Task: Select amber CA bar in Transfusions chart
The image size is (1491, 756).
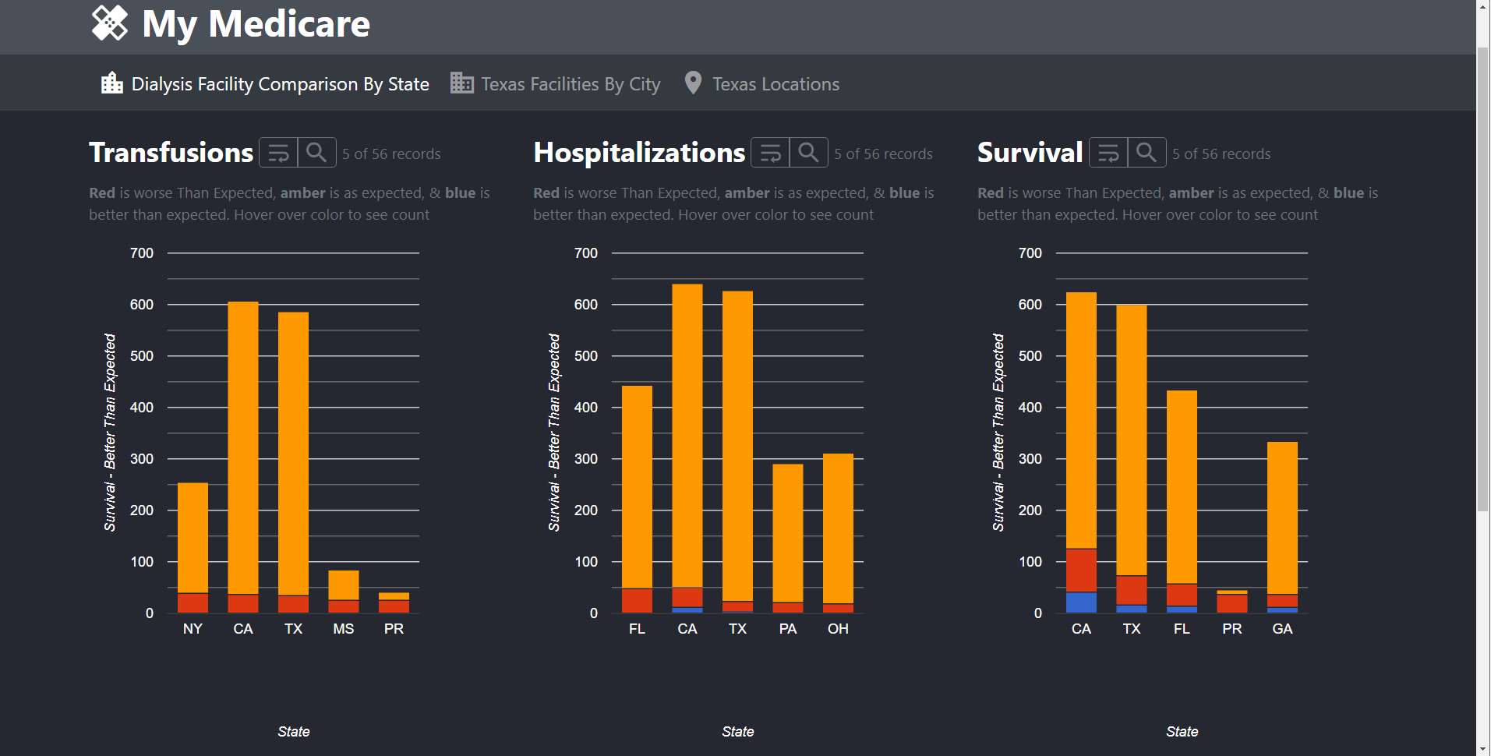Action: pyautogui.click(x=243, y=448)
